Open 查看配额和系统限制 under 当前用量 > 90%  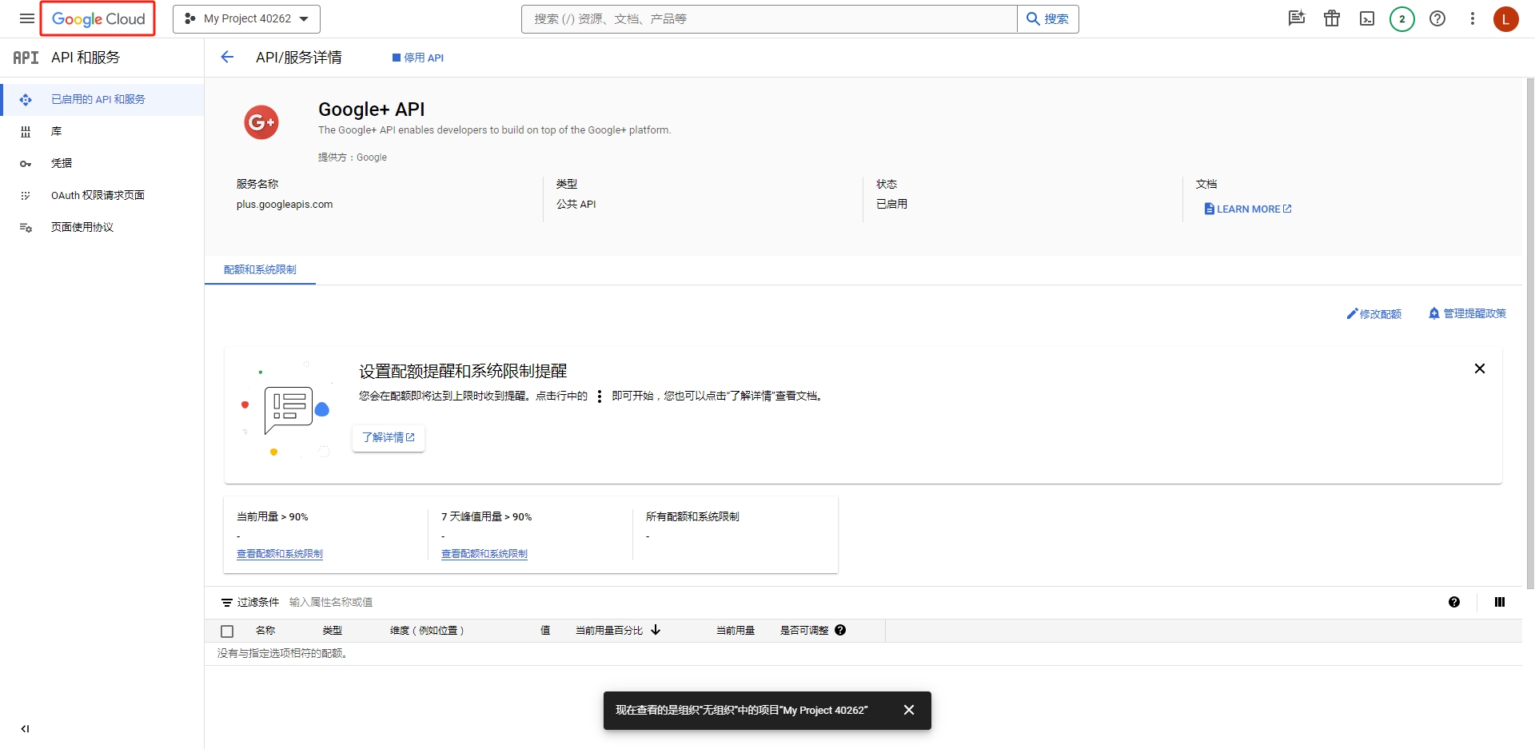[x=280, y=553]
